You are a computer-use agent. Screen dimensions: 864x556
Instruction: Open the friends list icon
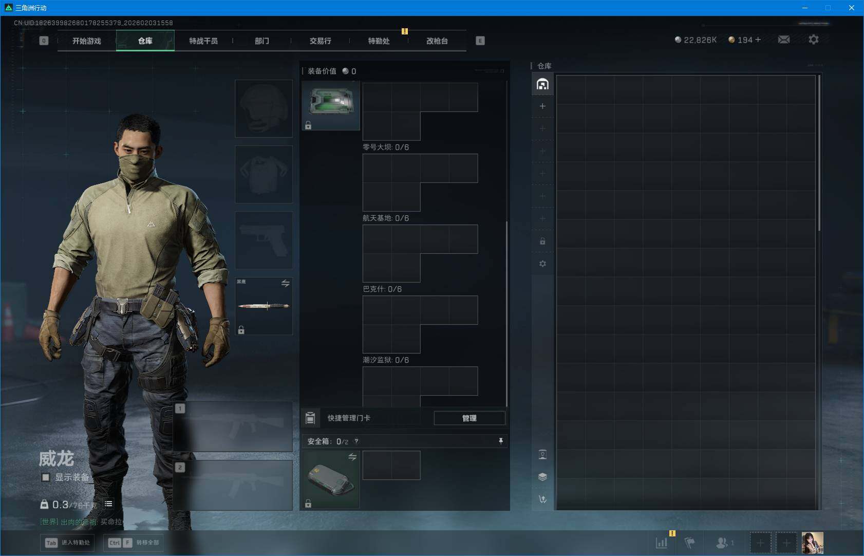point(722,543)
